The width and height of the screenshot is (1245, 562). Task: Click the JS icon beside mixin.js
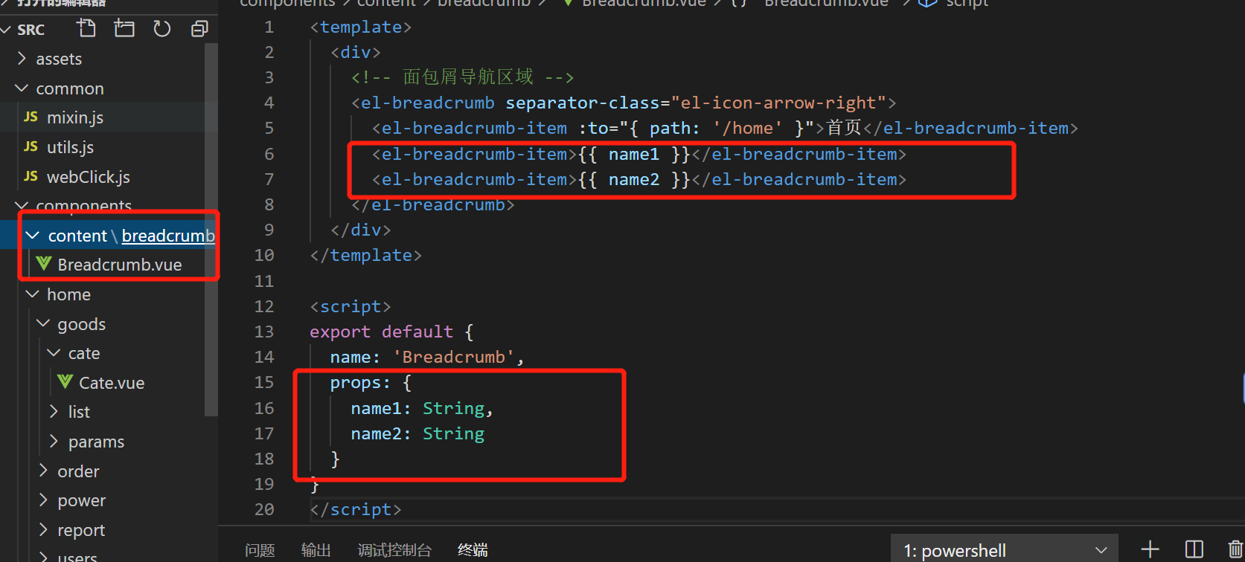(31, 117)
